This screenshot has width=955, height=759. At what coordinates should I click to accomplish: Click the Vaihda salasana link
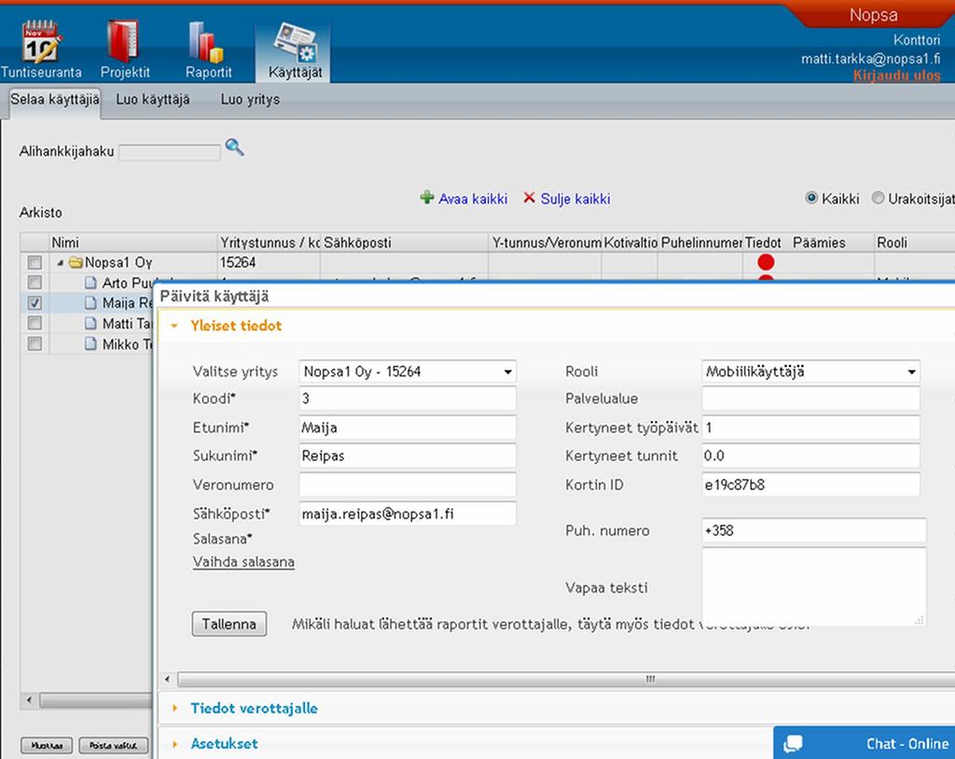[x=243, y=561]
